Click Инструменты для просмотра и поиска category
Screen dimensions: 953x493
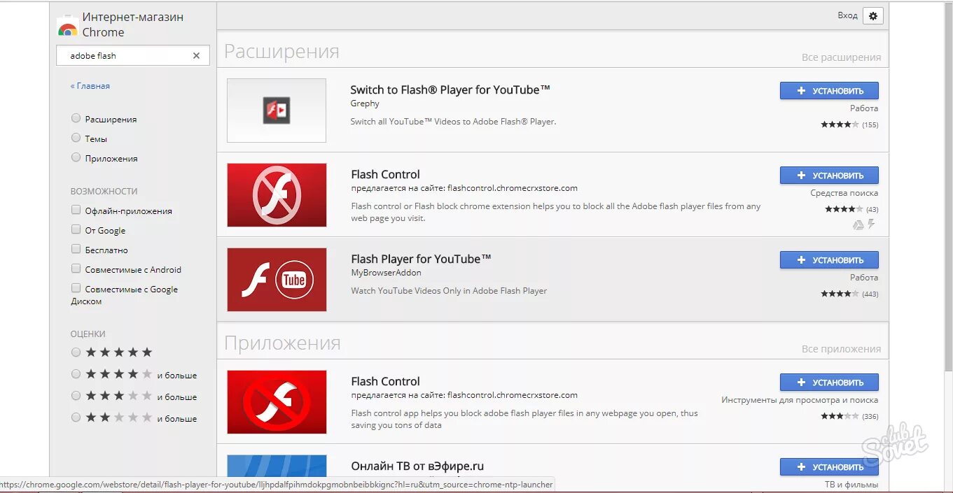click(800, 400)
